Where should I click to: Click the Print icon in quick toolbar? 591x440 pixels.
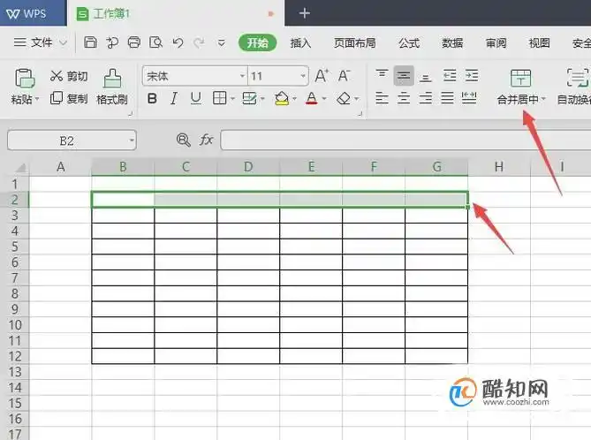tap(133, 42)
